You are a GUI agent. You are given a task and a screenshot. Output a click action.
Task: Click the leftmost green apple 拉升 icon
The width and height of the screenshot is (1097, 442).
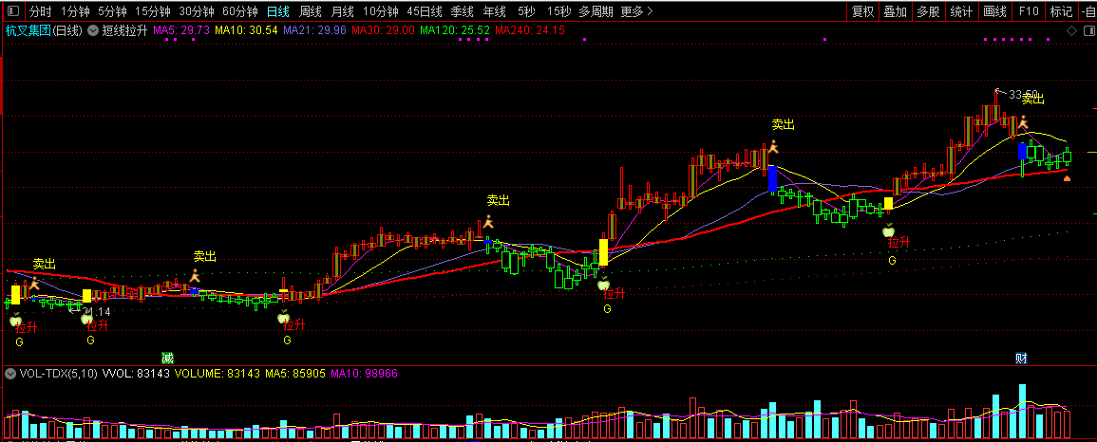[15, 319]
